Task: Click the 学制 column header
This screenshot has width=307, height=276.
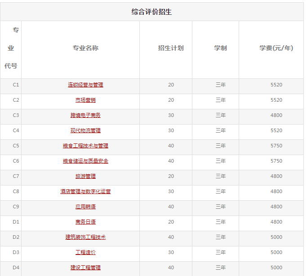Action: pos(220,48)
